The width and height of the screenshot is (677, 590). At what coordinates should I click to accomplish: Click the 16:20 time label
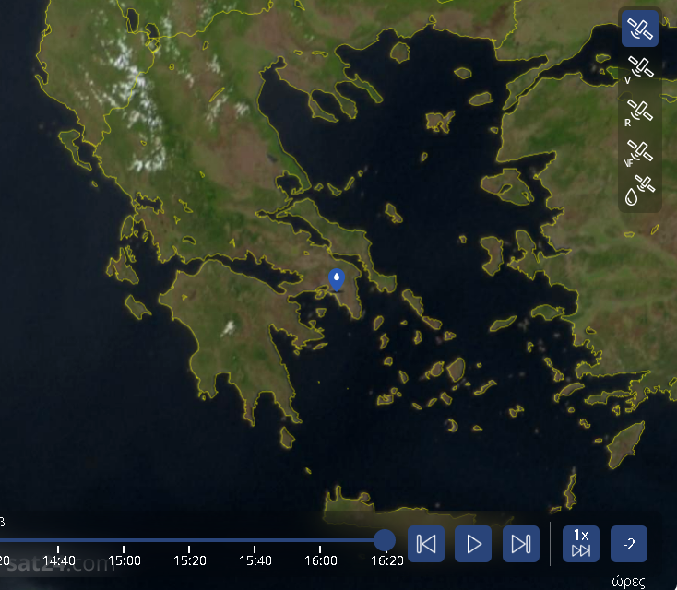(386, 560)
